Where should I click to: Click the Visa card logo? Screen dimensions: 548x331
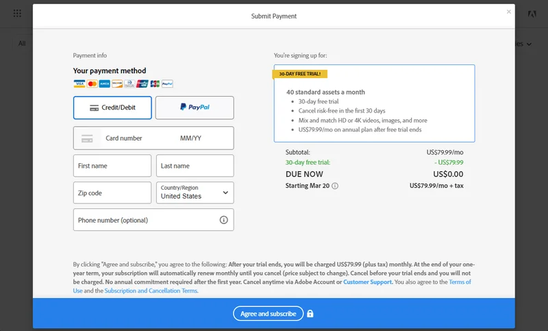click(79, 84)
